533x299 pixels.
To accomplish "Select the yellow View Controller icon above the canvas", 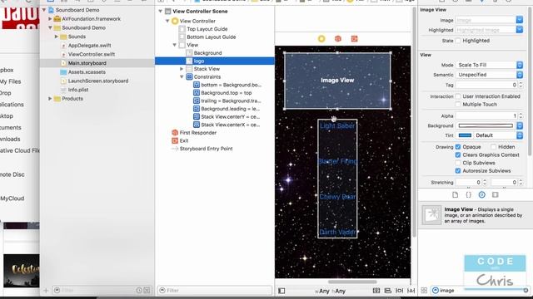I will pos(321,39).
